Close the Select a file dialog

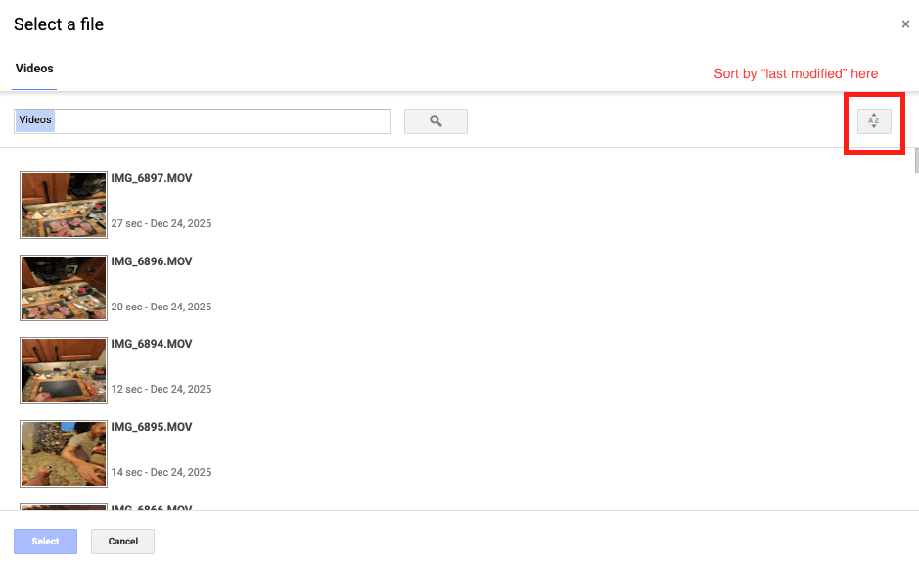click(x=905, y=24)
